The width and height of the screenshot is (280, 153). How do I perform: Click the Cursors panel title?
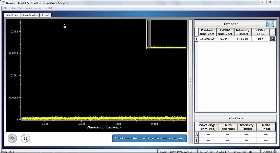coord(231,24)
